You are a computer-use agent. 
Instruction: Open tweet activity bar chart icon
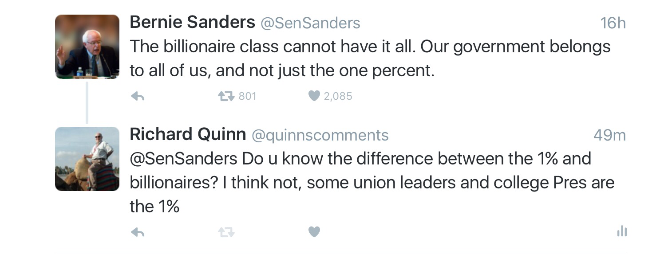(622, 231)
